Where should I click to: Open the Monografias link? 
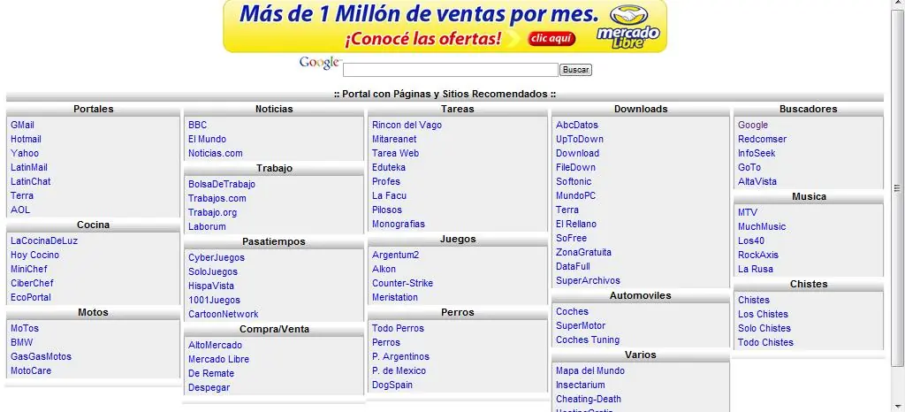pos(399,224)
